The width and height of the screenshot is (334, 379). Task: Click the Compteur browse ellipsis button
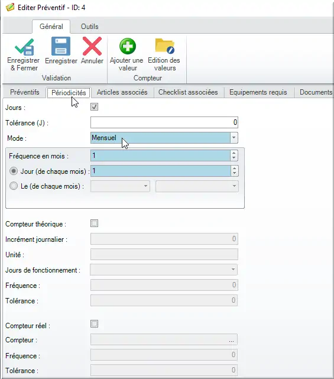[231, 340]
